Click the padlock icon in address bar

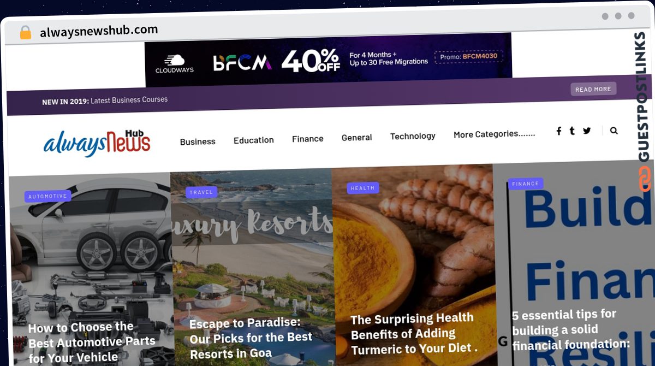point(25,33)
